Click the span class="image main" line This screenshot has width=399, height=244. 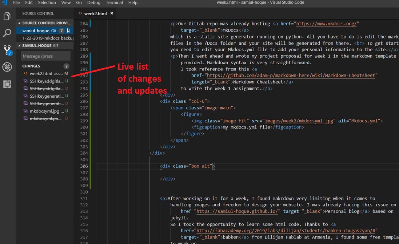[203, 108]
